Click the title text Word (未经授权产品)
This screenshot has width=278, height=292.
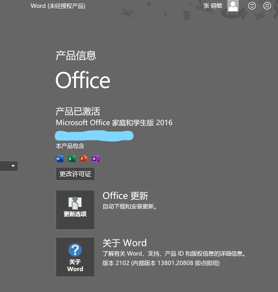(58, 6)
